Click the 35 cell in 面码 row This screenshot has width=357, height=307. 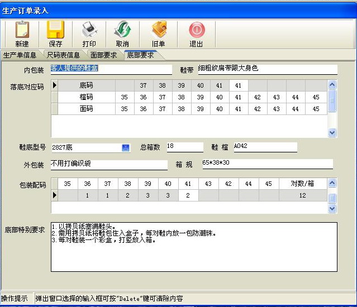pos(125,109)
